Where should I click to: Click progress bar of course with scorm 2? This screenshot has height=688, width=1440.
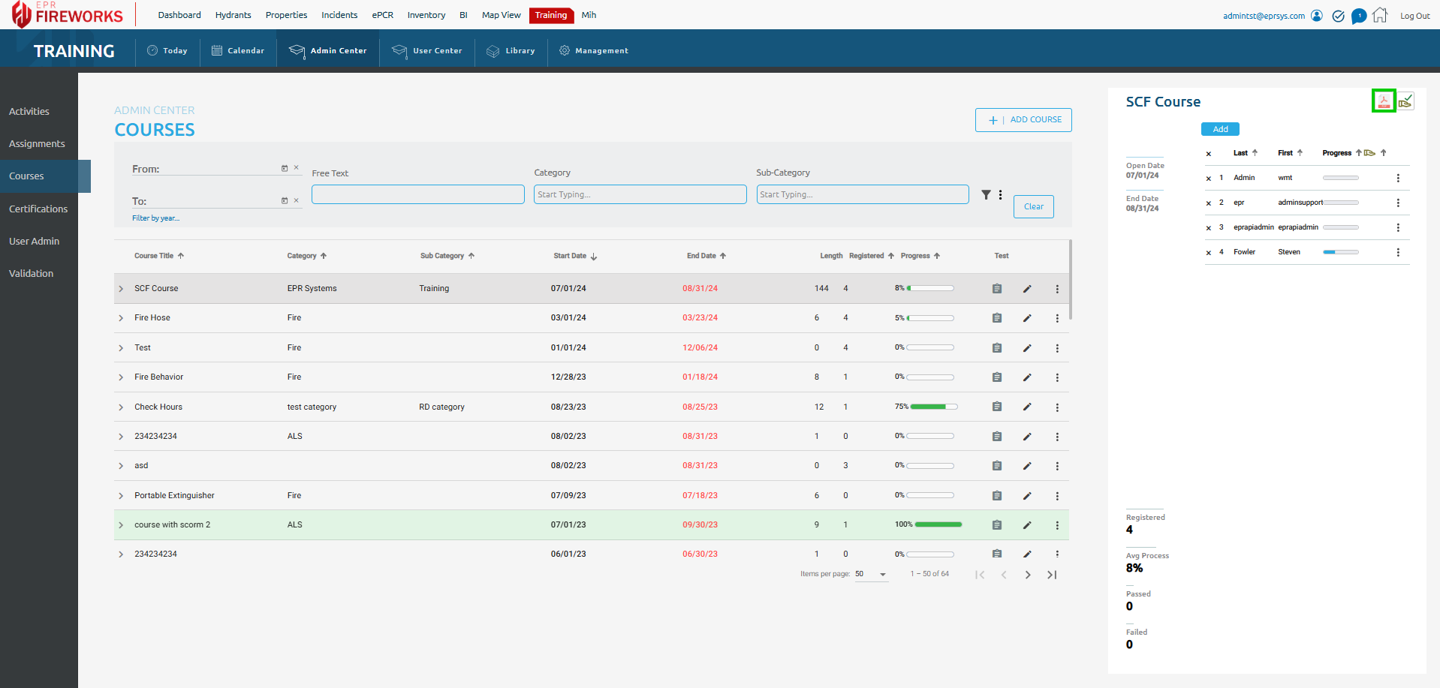(938, 524)
